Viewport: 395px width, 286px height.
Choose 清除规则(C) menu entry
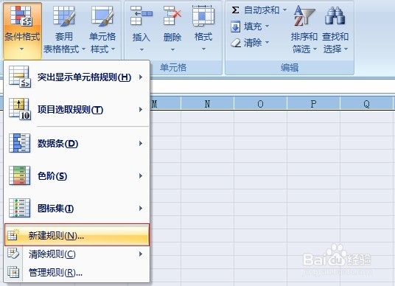77,254
